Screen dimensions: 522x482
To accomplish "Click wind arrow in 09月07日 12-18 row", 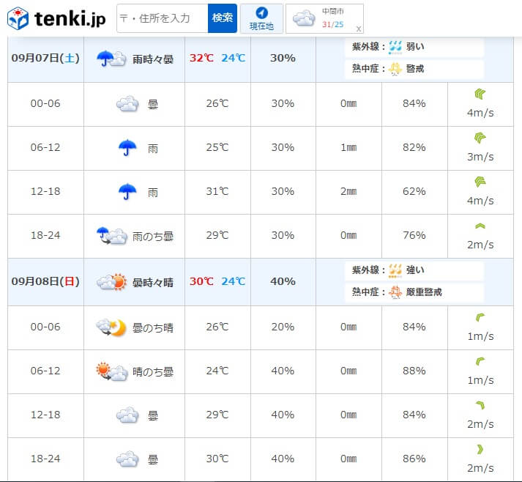I will (480, 182).
